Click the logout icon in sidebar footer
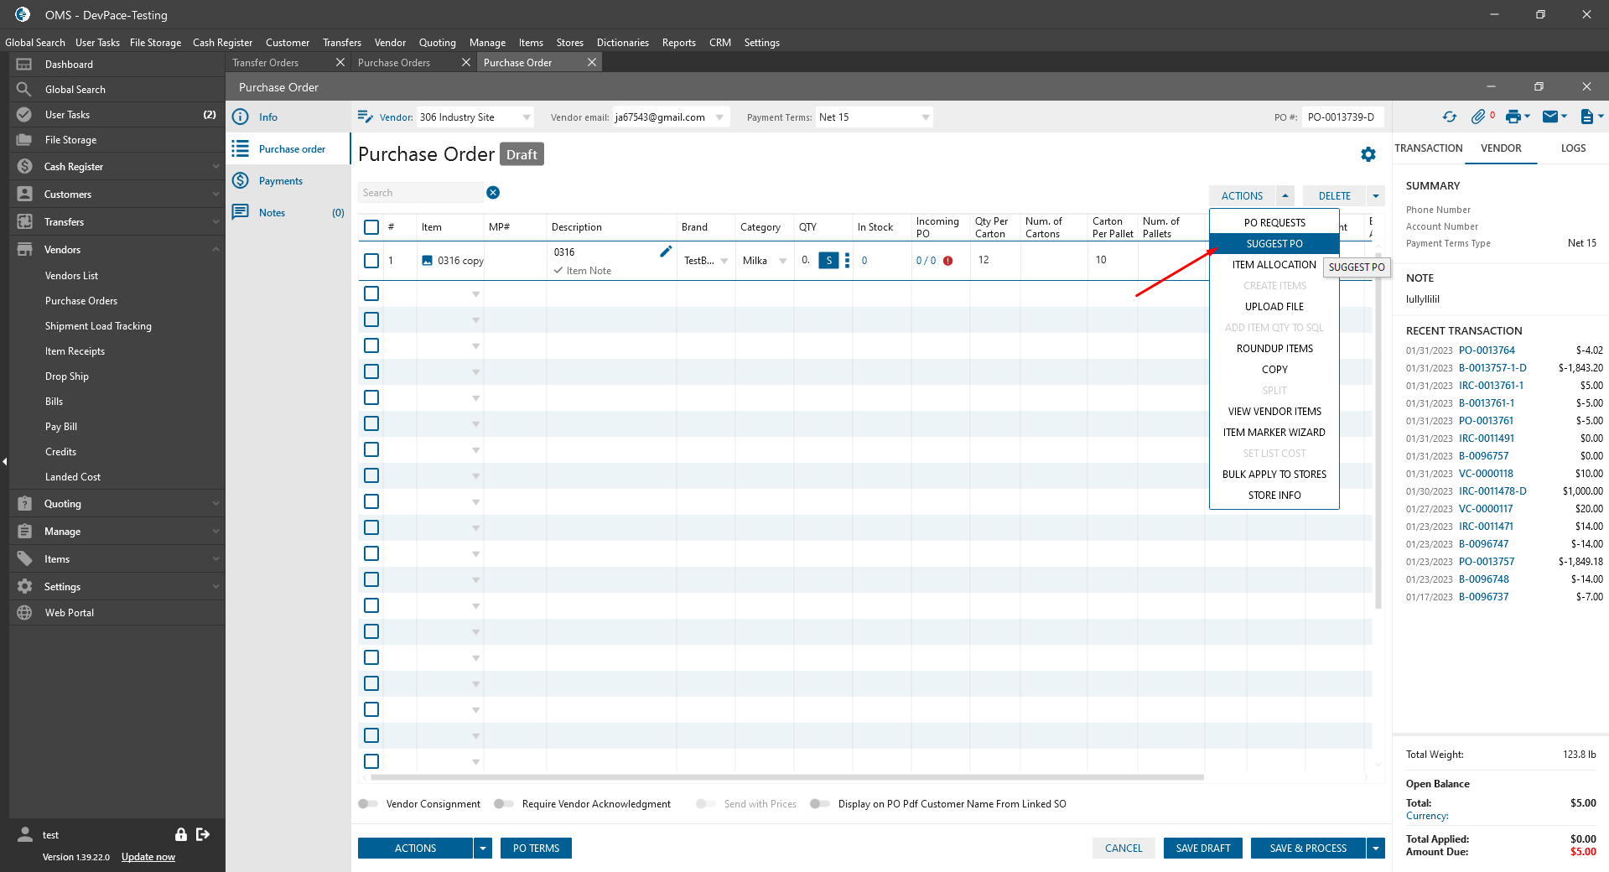 click(x=203, y=834)
